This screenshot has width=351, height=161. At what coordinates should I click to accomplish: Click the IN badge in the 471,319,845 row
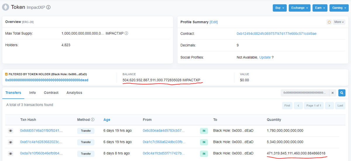click(x=204, y=154)
